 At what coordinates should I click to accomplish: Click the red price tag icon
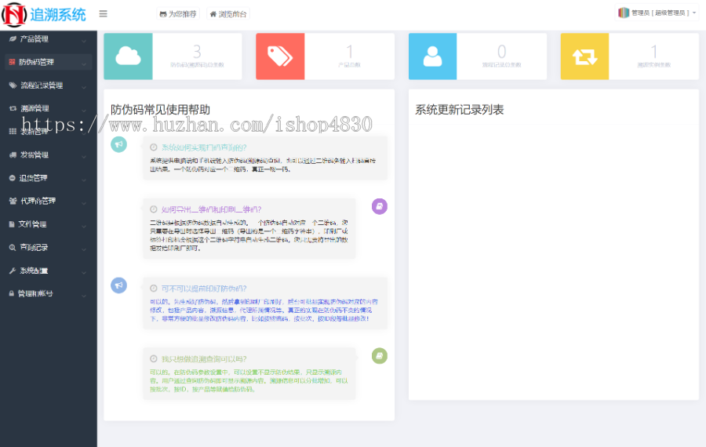[280, 56]
